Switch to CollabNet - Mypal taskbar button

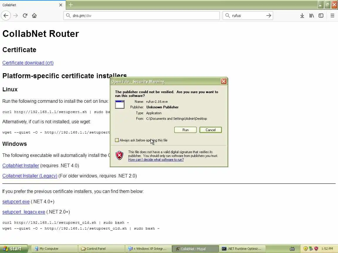(195, 249)
